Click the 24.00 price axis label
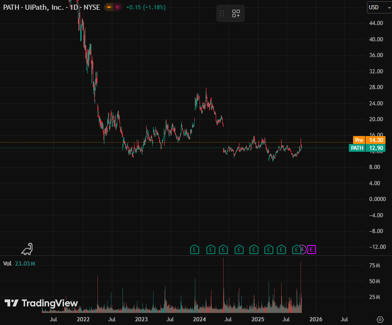392x325 pixels. click(x=376, y=104)
